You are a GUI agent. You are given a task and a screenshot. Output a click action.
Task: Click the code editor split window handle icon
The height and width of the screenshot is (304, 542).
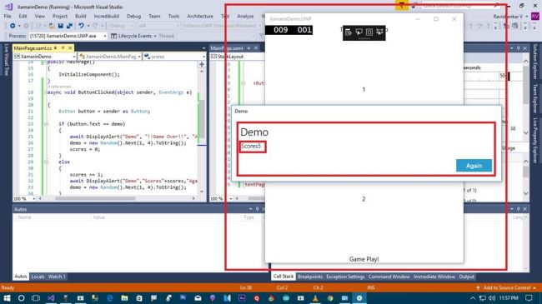(202, 64)
